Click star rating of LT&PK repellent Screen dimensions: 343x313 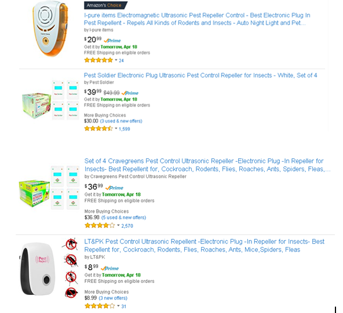pos(100,306)
